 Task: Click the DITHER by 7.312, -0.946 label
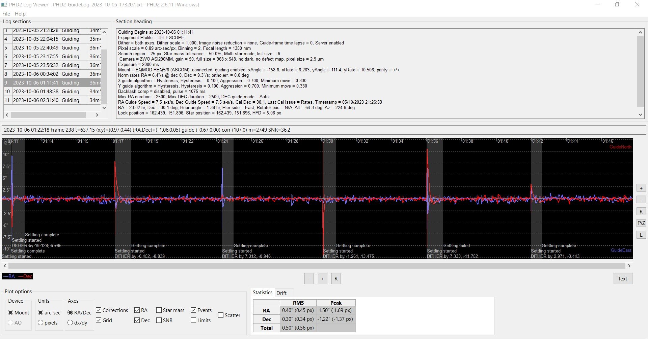246,257
